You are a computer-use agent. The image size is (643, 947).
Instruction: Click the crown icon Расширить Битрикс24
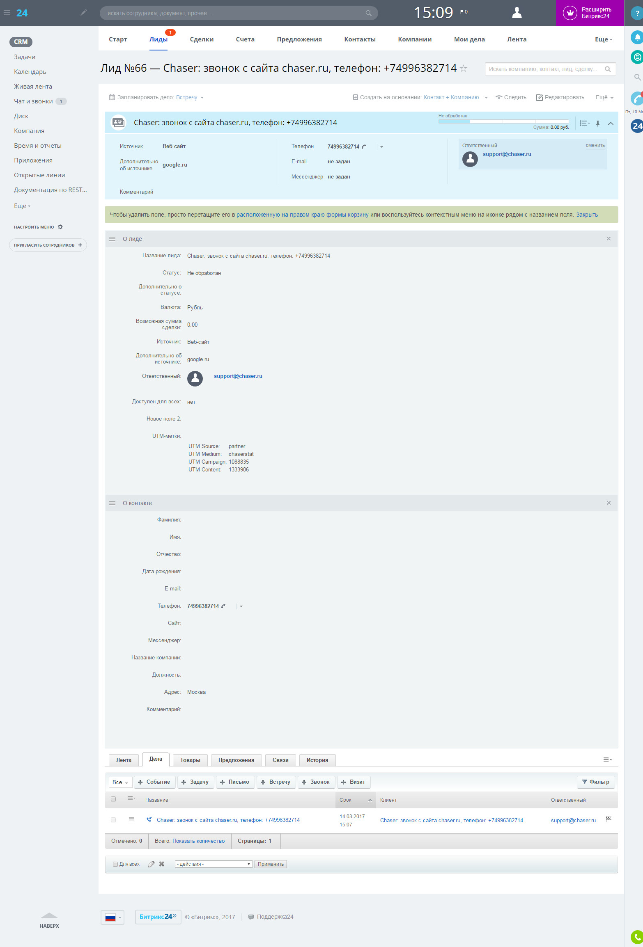click(x=570, y=13)
